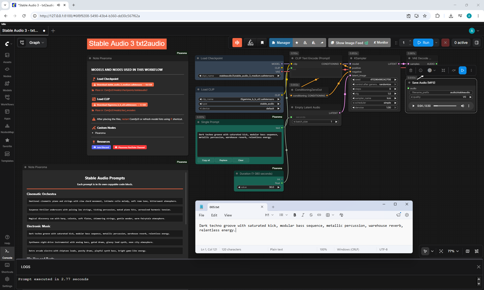Open the sampler_name combo in KSampler
This screenshot has width=484, height=290.
374,98
